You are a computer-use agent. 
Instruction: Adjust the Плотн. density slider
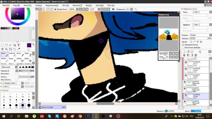tap(26, 77)
